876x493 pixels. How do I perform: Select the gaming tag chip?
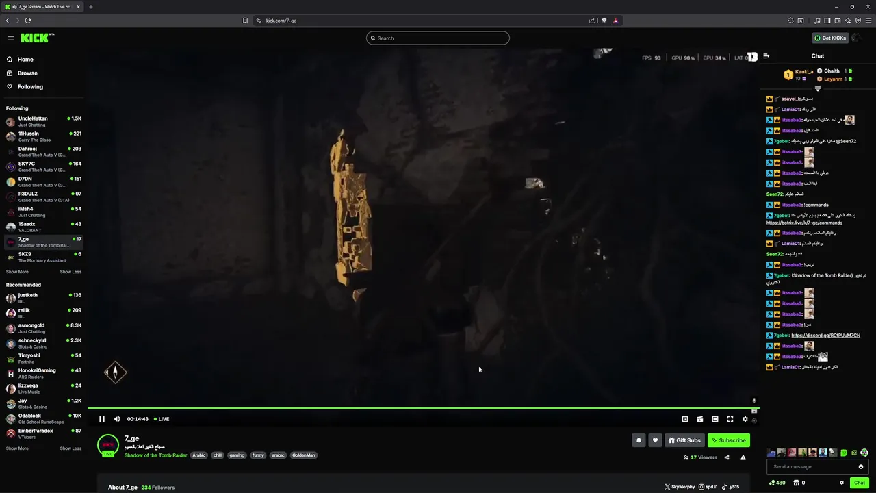237,455
